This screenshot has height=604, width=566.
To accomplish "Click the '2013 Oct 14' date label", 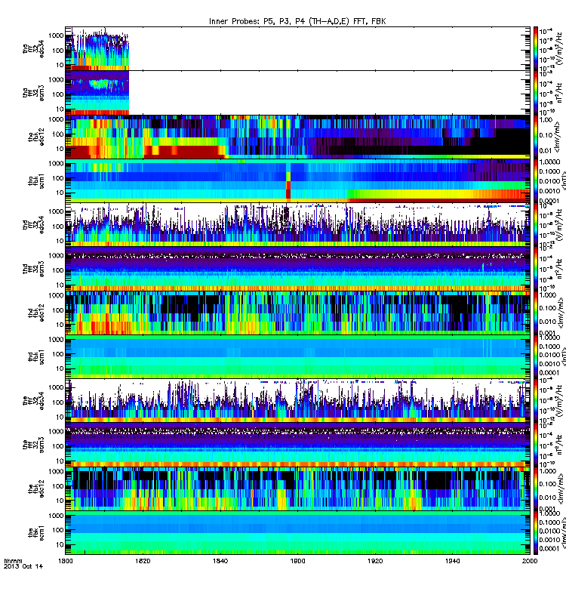I will [23, 566].
